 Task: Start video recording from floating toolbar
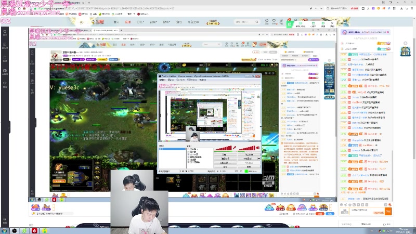pos(301,24)
